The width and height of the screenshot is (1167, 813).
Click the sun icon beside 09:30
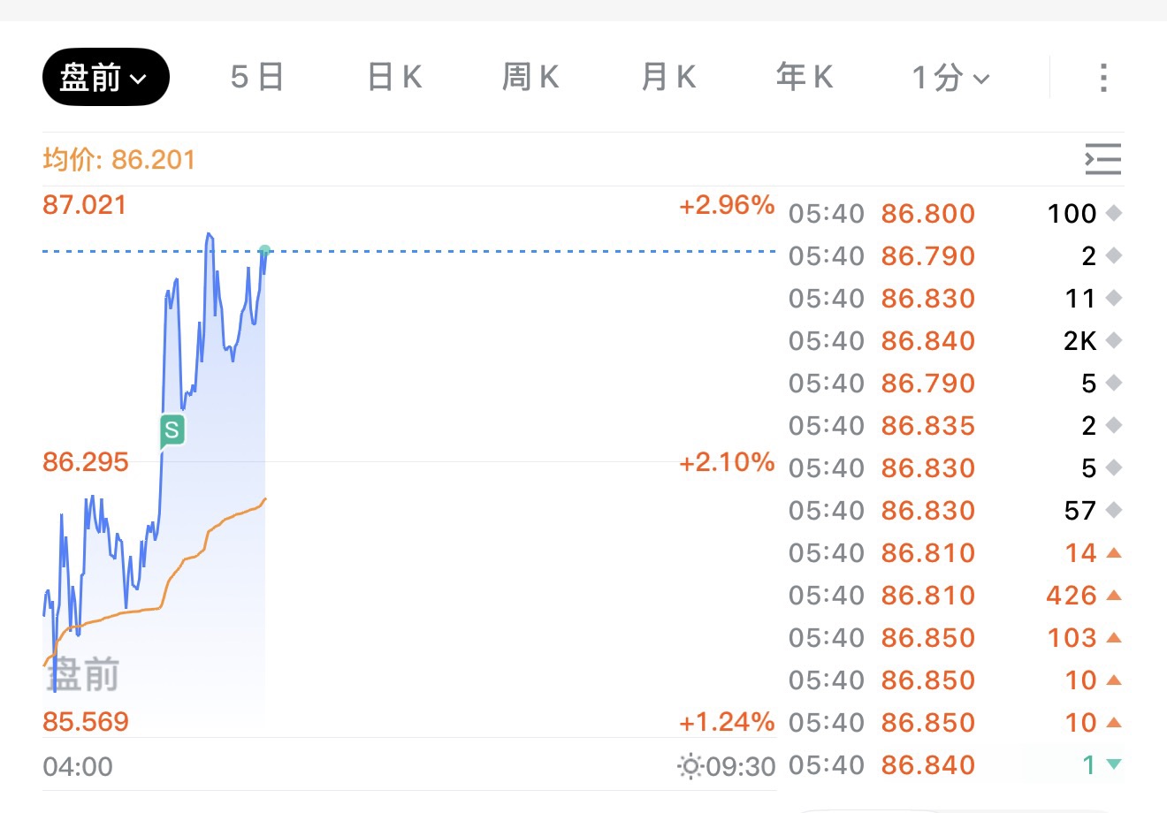690,765
